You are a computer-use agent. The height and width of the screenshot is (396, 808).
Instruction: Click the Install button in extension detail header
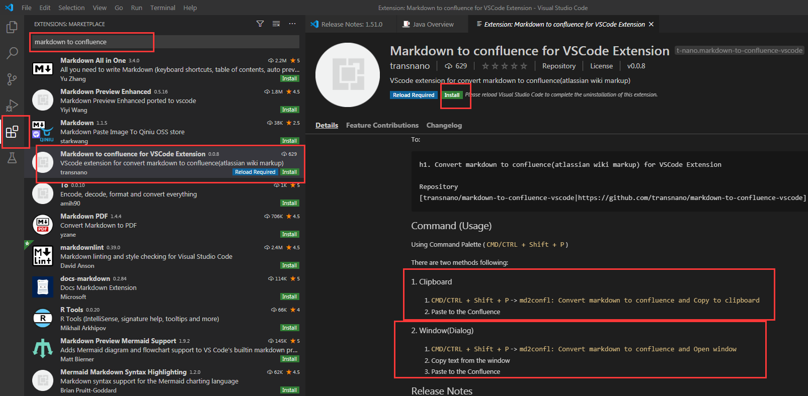[452, 95]
